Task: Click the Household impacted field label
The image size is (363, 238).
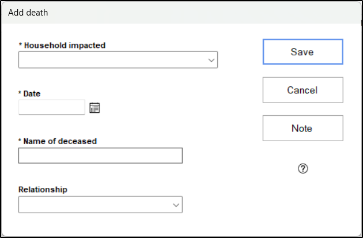Action: pos(65,46)
